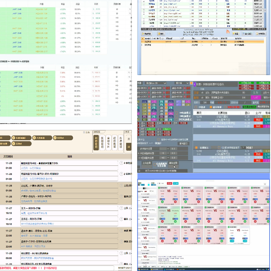
Task: Click magnifier icon in the -0.23% row
Action: [94, 9]
